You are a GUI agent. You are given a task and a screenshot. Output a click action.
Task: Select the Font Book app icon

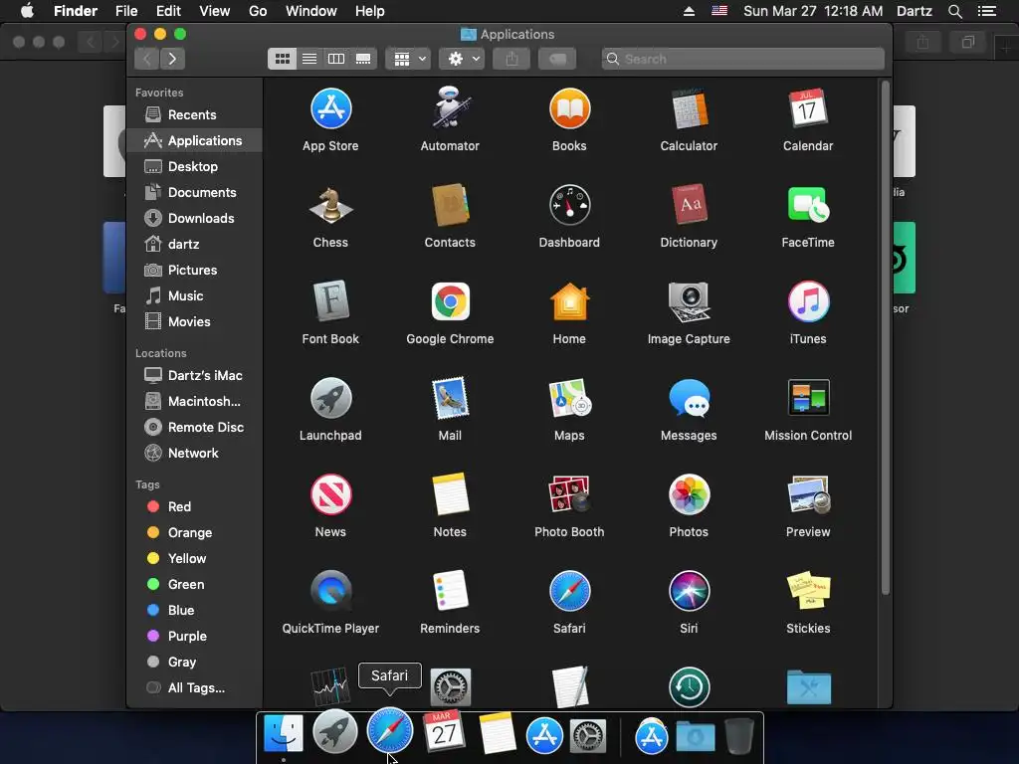pyautogui.click(x=330, y=301)
